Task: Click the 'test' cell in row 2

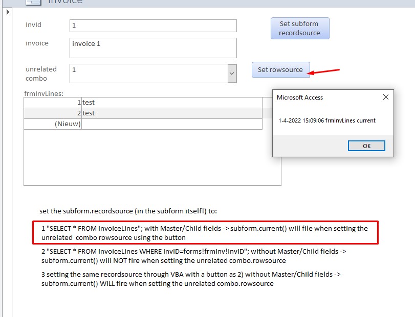Action: pyautogui.click(x=172, y=113)
